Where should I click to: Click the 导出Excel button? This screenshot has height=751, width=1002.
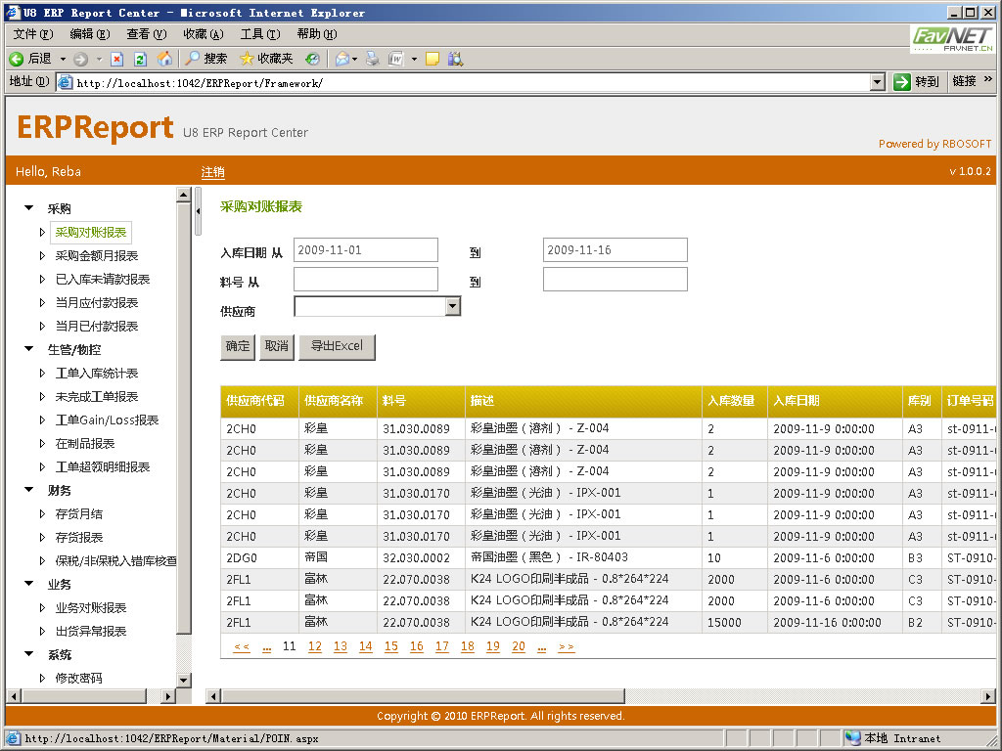pyautogui.click(x=337, y=347)
